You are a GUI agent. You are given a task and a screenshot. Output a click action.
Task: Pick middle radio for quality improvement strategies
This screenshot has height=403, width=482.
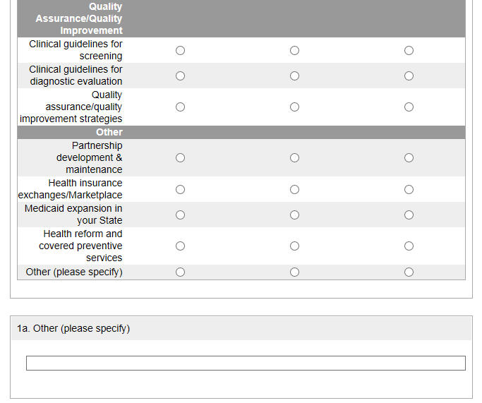pos(294,107)
